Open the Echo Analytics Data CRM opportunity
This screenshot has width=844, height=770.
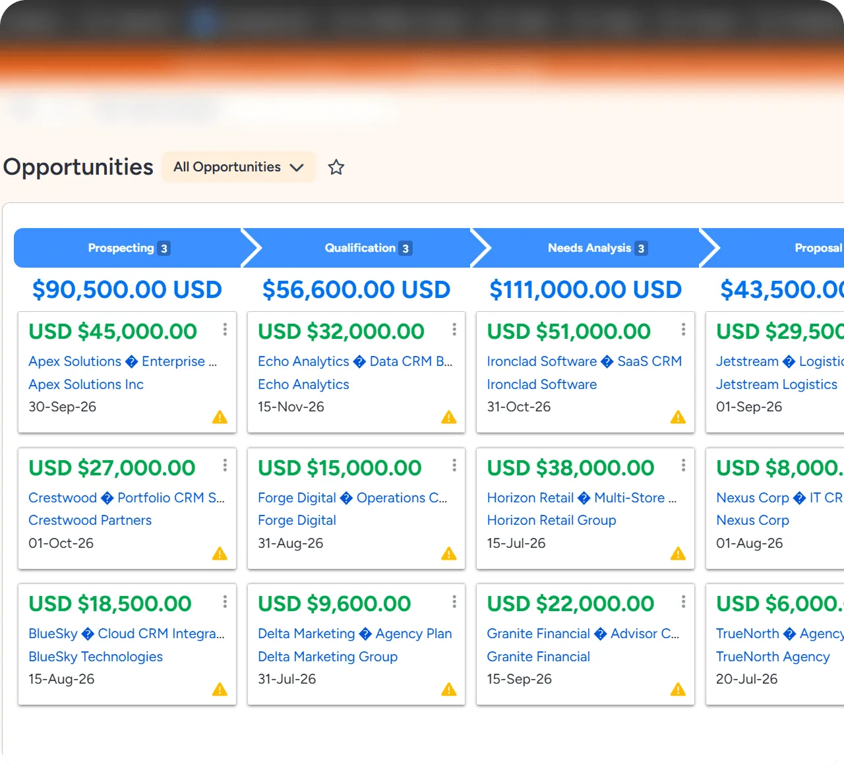355,361
